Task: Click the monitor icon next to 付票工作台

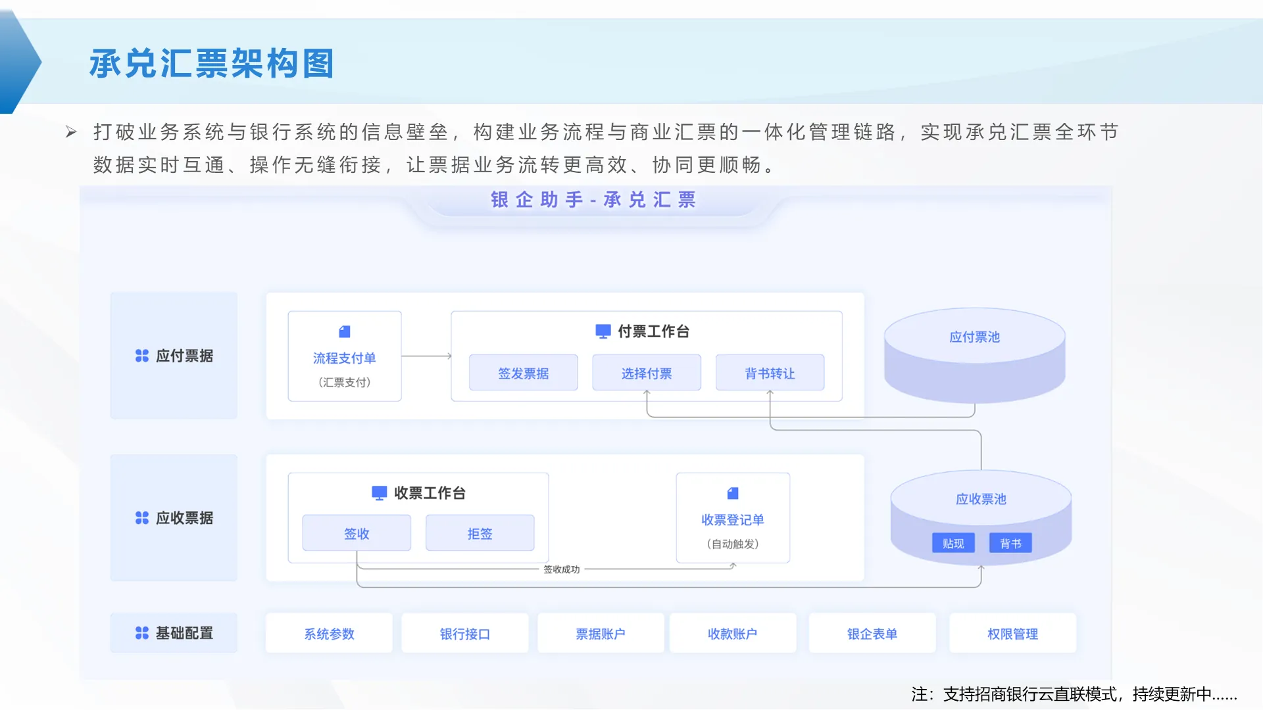Action: (603, 331)
